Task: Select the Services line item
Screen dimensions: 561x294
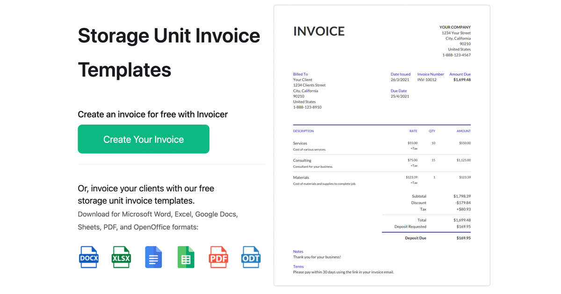Action: click(x=382, y=146)
